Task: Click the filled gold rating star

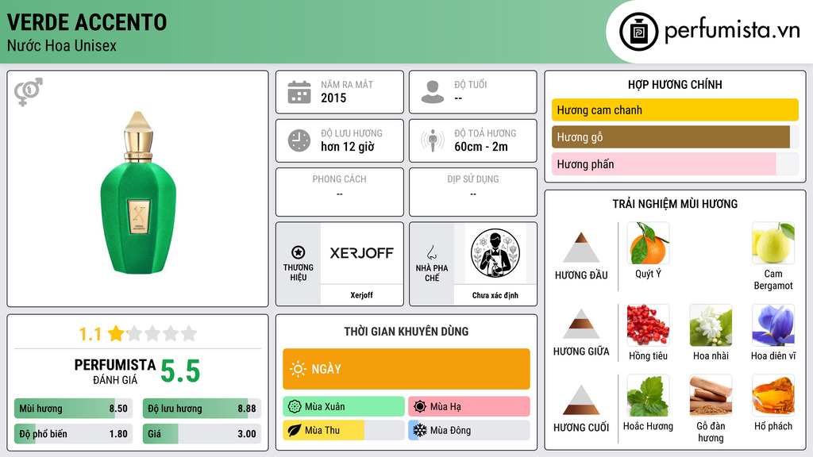Action: [x=116, y=333]
